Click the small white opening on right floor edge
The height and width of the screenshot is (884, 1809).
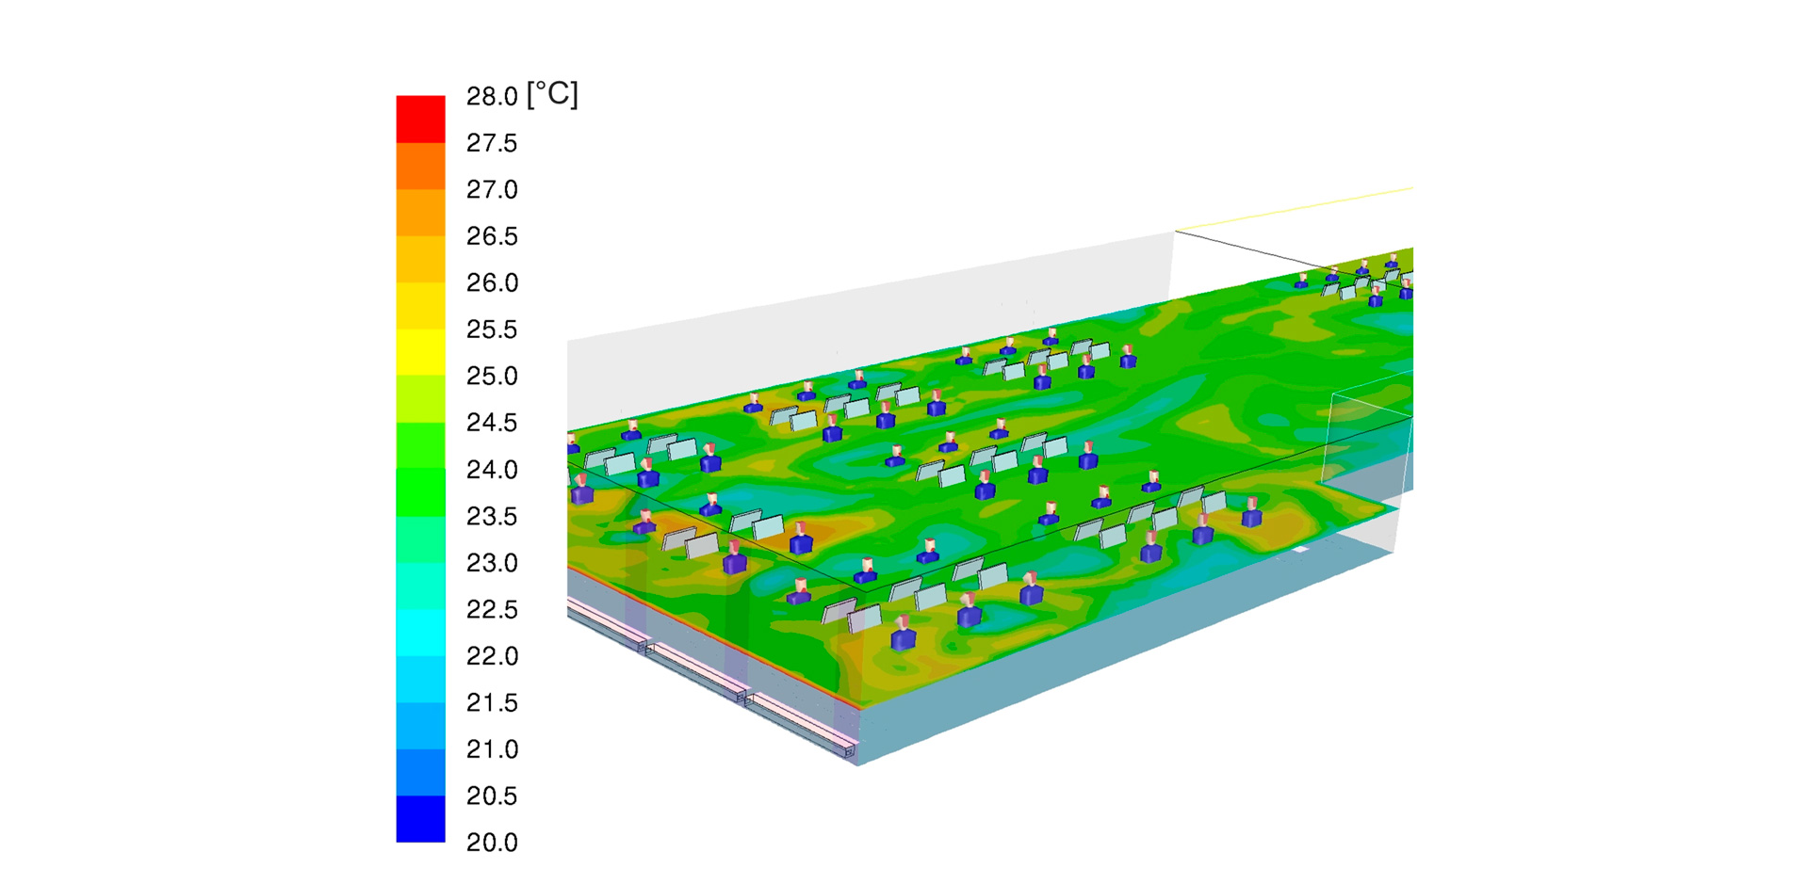[1300, 549]
